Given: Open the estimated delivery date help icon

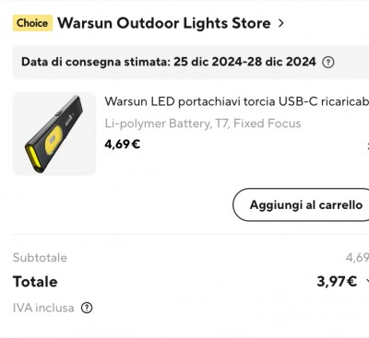Looking at the screenshot, I should point(328,63).
